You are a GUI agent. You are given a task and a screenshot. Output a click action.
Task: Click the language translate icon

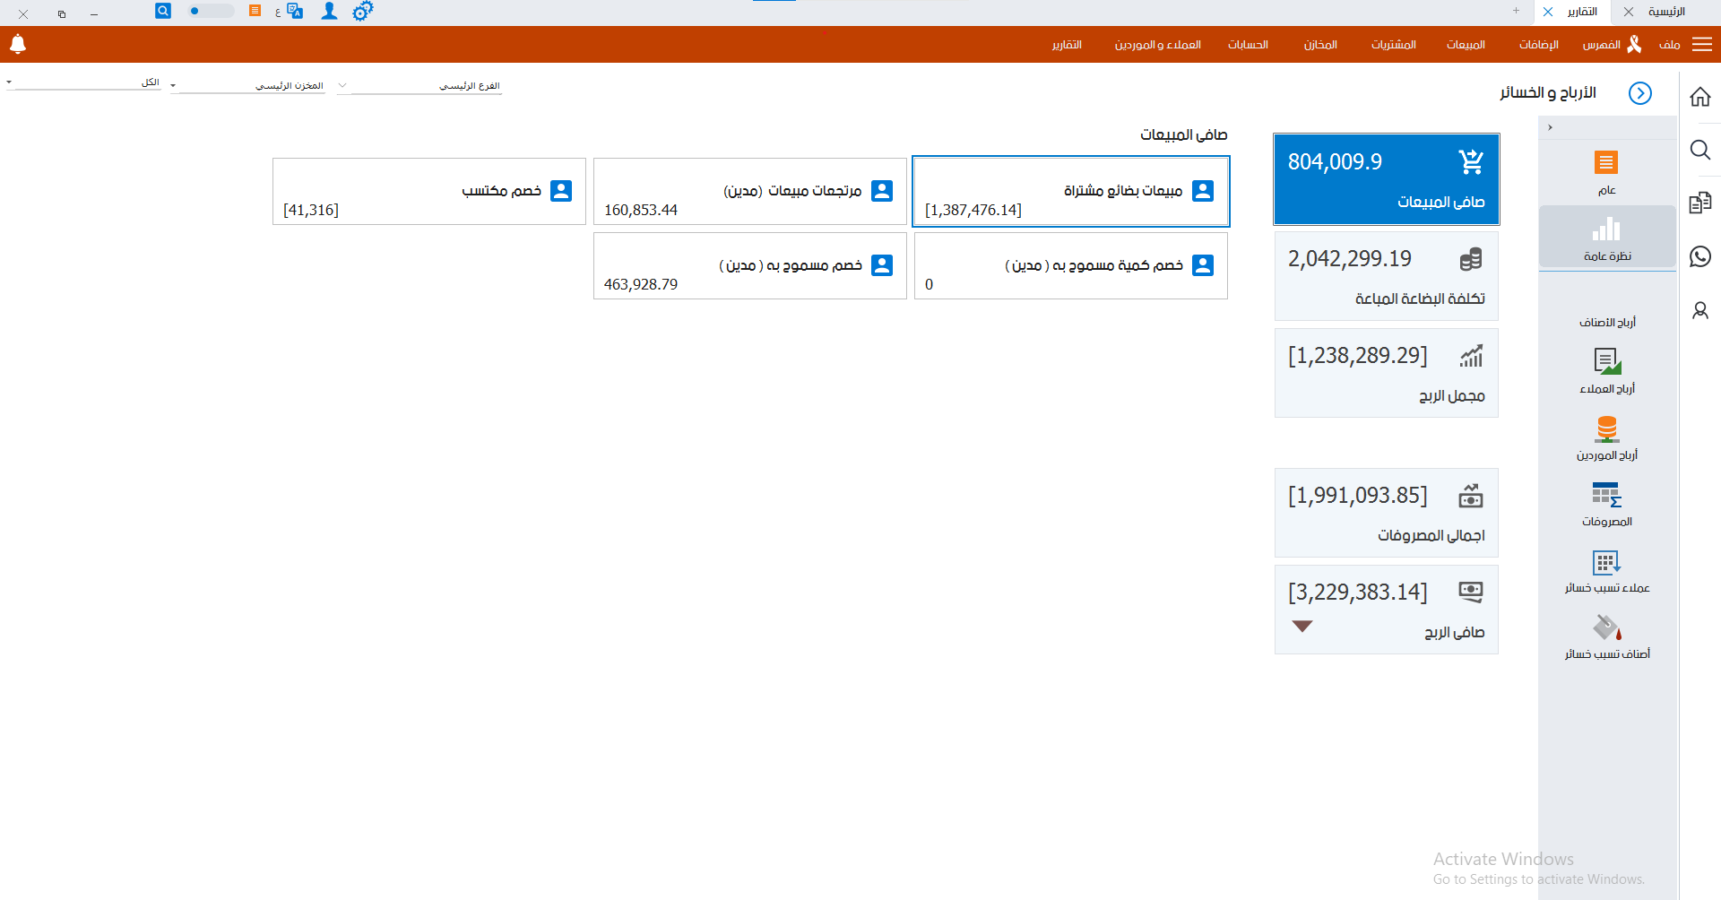(x=294, y=12)
